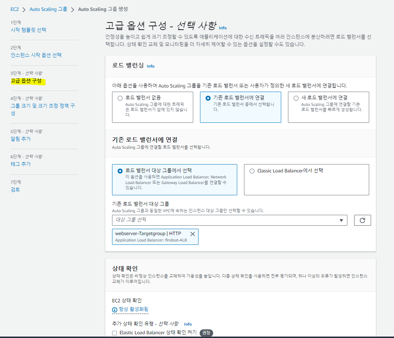Click the Application Load Balancer: findeat-ALB text

click(x=151, y=240)
